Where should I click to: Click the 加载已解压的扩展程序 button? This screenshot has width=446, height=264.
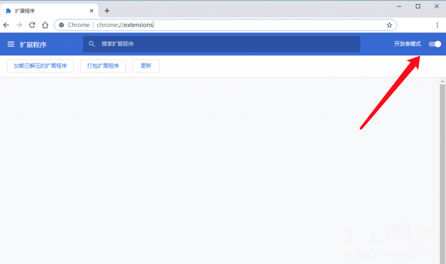(x=40, y=66)
